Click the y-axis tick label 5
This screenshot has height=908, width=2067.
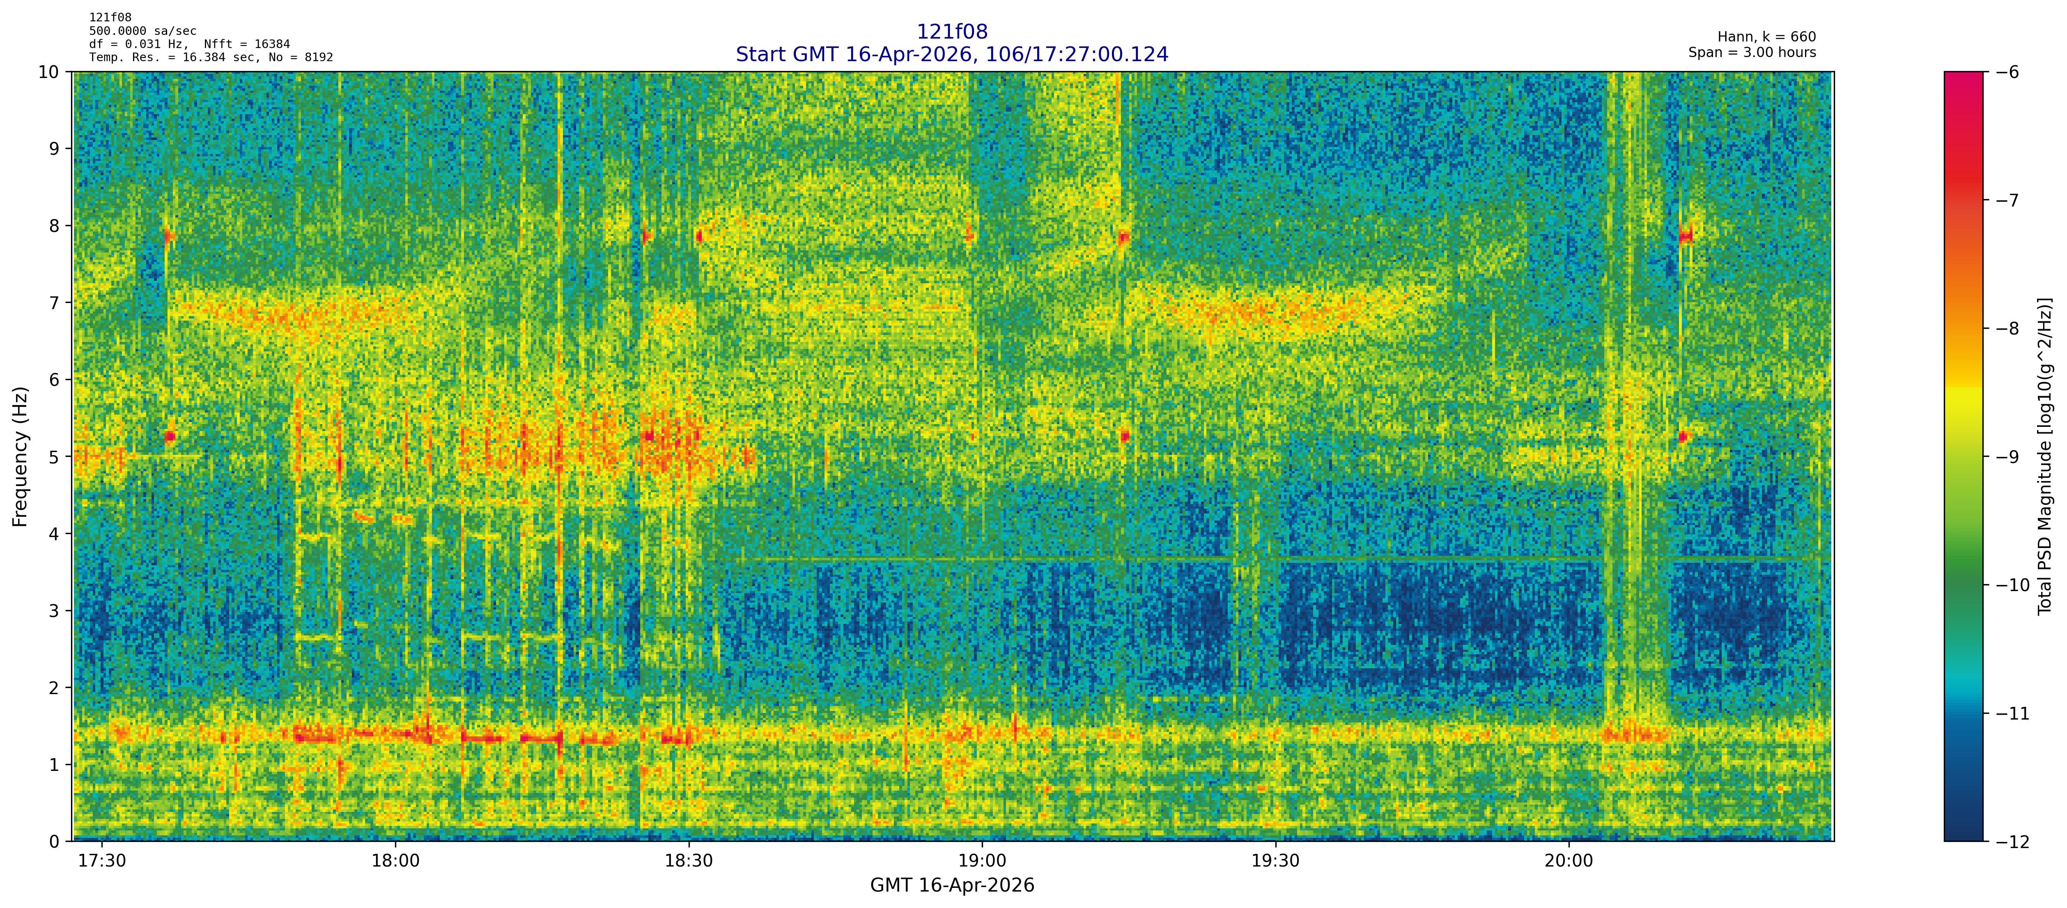pyautogui.click(x=54, y=457)
